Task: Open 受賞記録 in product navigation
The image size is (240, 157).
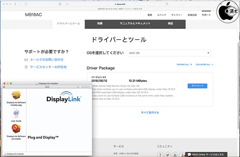Action: pos(192,15)
